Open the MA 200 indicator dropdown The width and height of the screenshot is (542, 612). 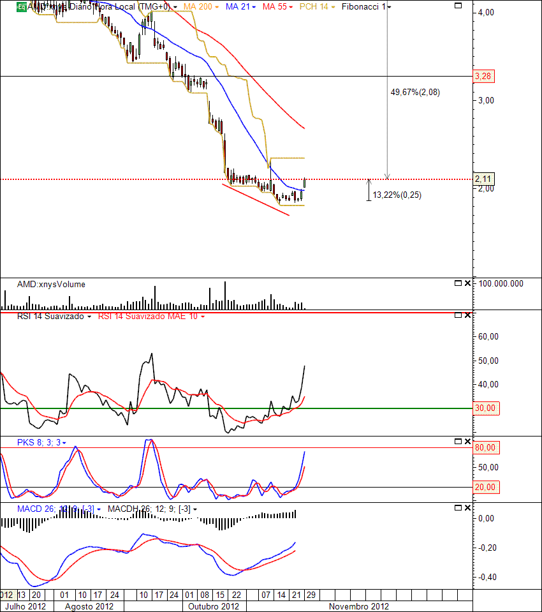(217, 6)
